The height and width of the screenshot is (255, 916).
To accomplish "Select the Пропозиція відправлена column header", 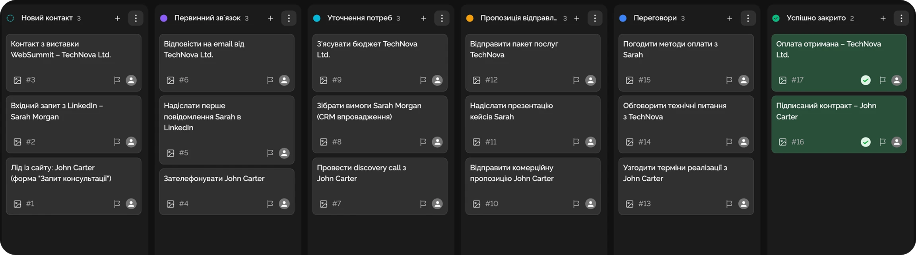I will tap(518, 18).
